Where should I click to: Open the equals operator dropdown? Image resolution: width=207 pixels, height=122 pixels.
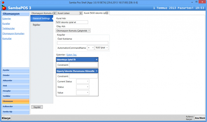coord(91,48)
